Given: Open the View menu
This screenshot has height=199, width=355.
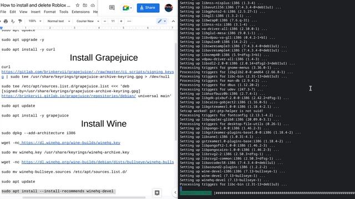Looking at the screenshot, I should [x=23, y=12].
